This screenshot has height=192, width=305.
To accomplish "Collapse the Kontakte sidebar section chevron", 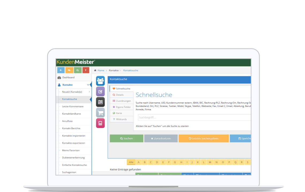I will 88,85.
